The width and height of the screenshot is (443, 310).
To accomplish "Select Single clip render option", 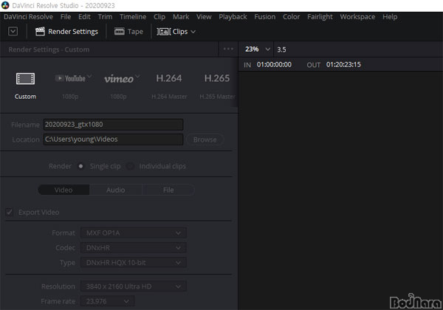I will click(x=80, y=166).
